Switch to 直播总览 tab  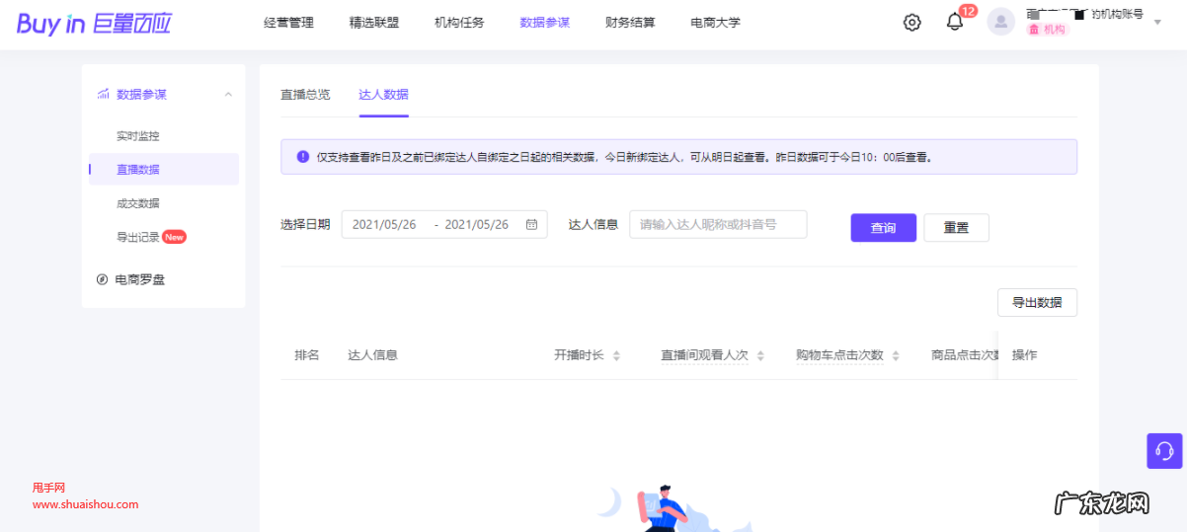point(305,95)
